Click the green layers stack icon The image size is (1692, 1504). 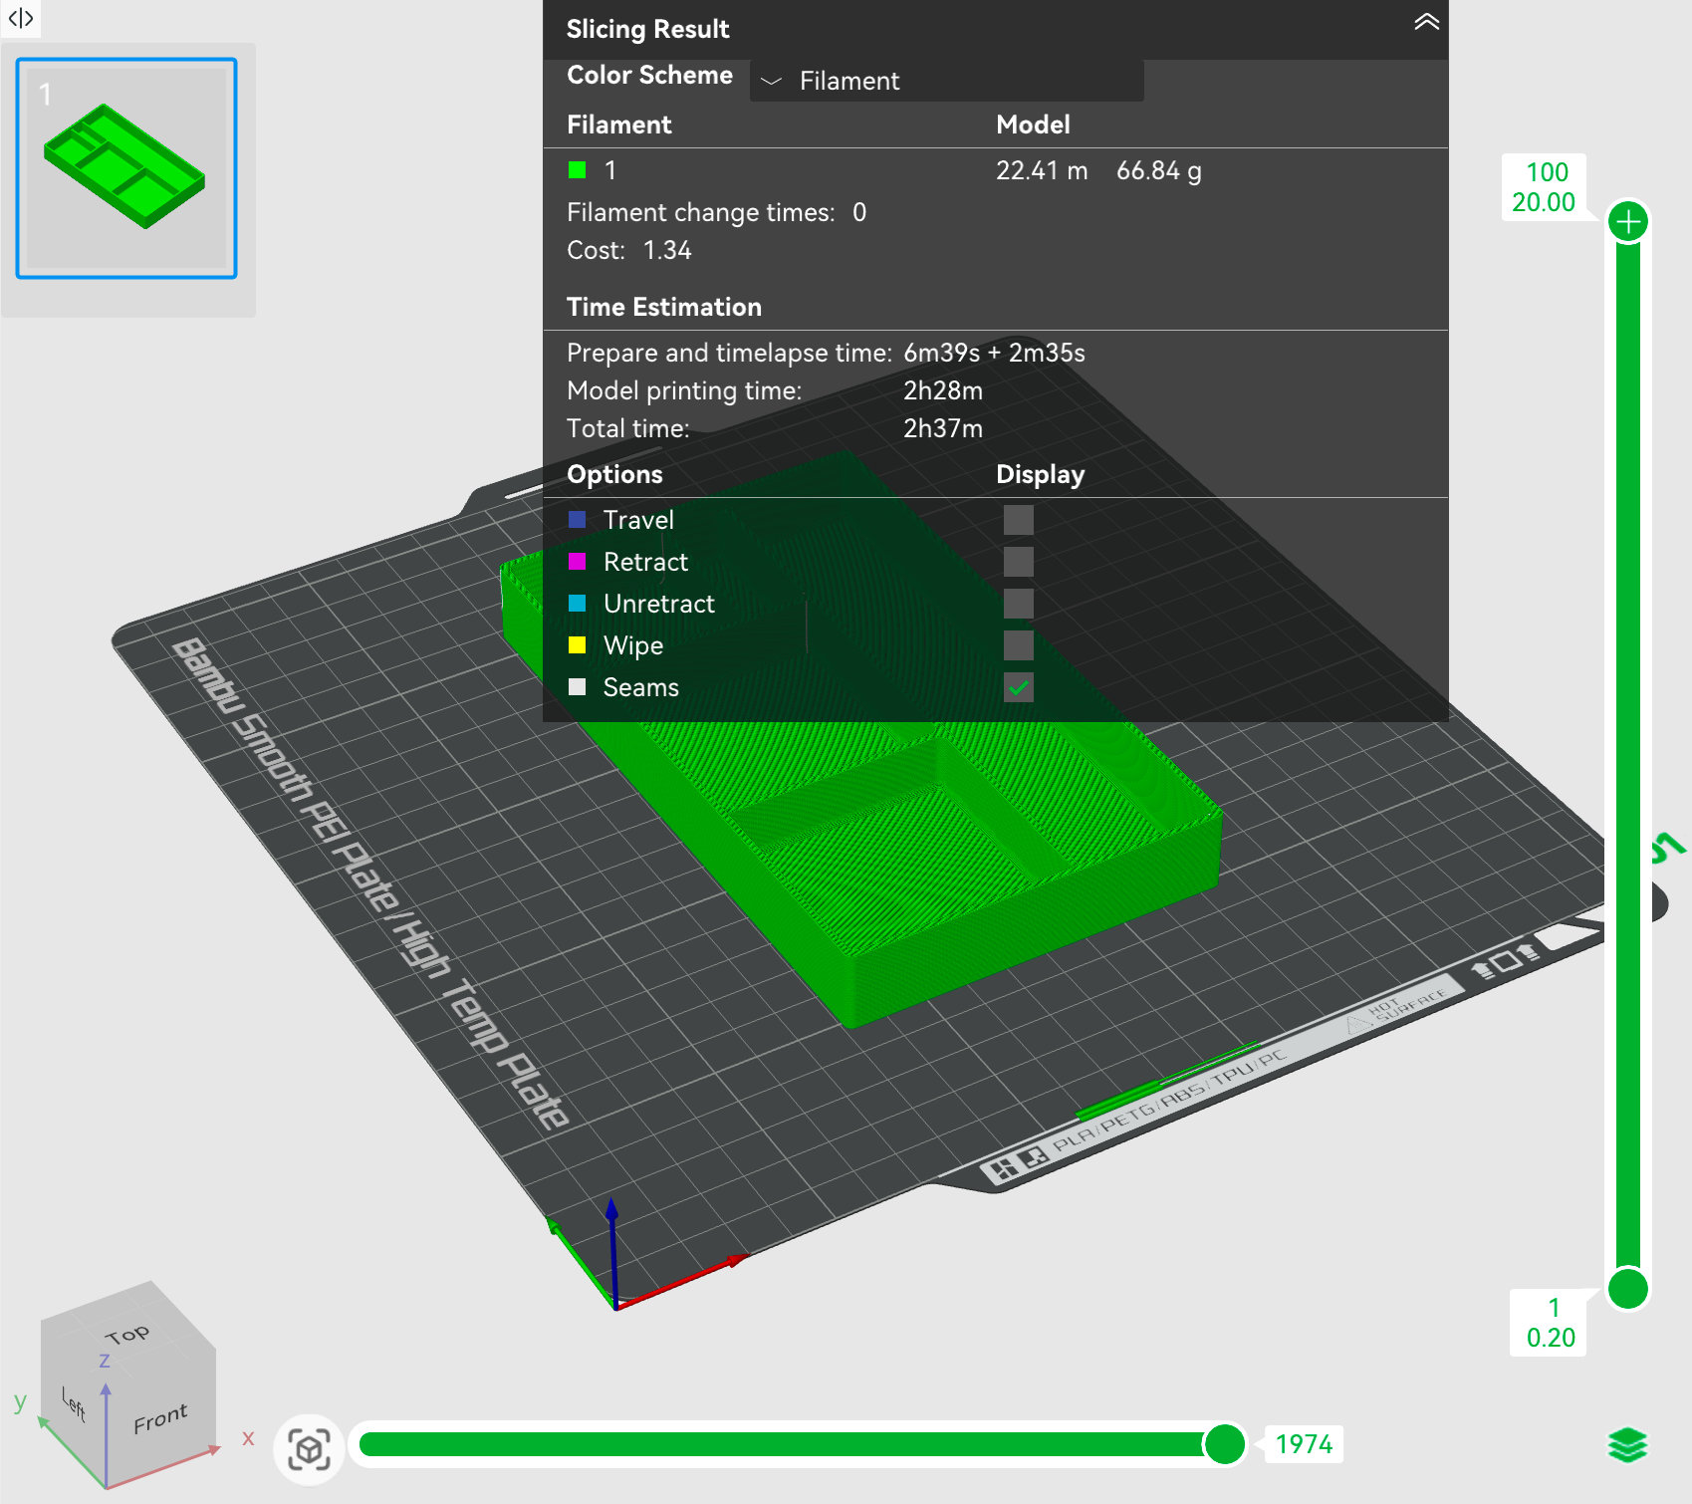(1627, 1445)
